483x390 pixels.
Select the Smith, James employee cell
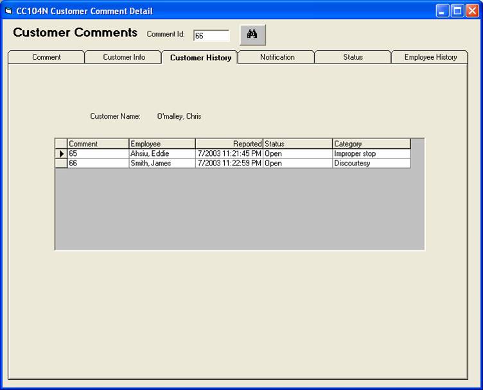point(162,164)
